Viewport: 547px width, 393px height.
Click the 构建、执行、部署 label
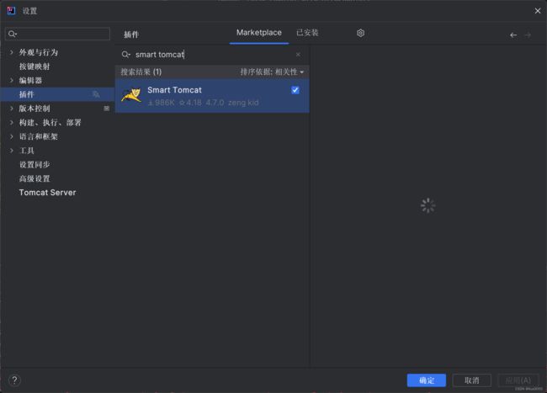tap(50, 122)
